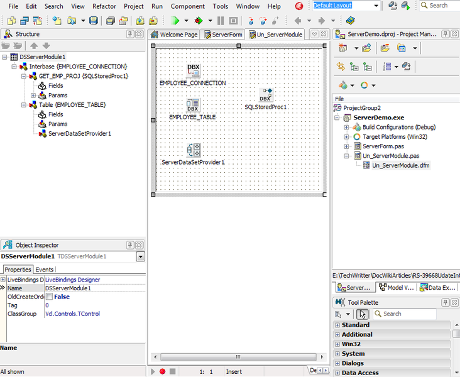This screenshot has width=460, height=377.
Task: Click the play macro button in status bar
Action: point(153,371)
